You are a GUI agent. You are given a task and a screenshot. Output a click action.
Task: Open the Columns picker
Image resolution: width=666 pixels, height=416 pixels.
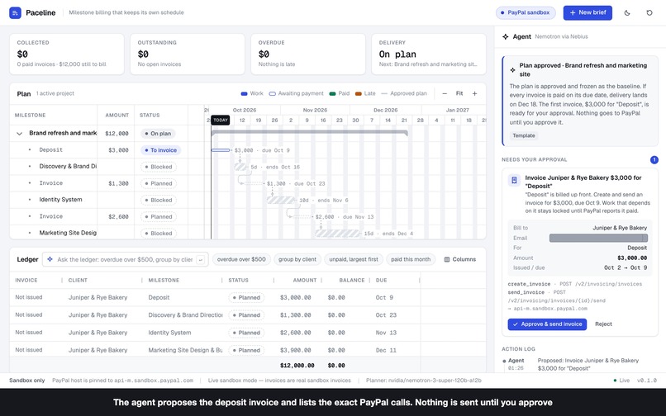point(460,259)
